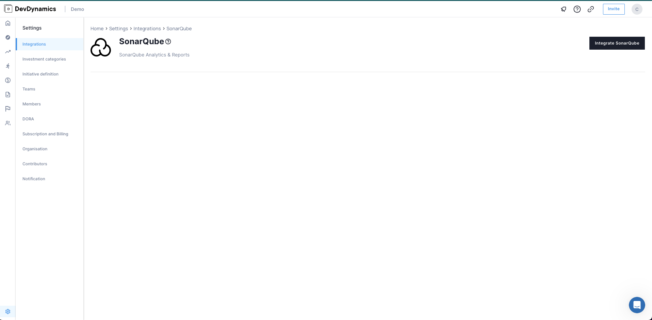Open the chat support bubble
This screenshot has width=652, height=320.
637,305
